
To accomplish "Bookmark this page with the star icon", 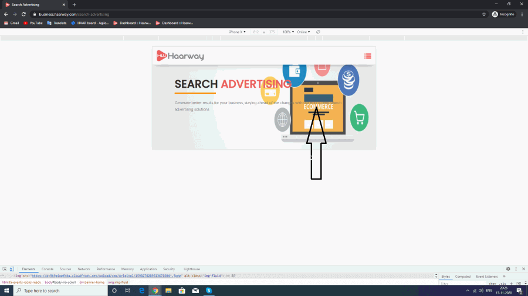I will [x=484, y=14].
